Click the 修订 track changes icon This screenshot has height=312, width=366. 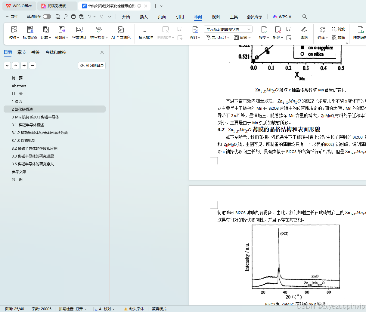coord(195,29)
